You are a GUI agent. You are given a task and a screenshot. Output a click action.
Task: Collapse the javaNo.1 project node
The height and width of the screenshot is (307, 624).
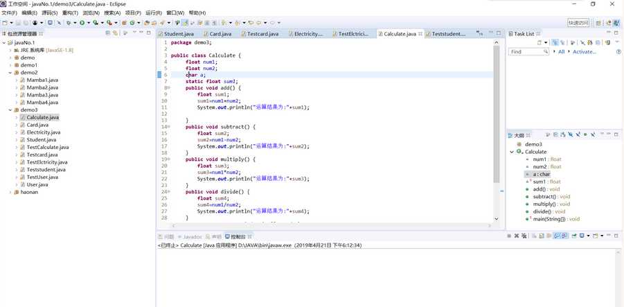click(x=4, y=42)
